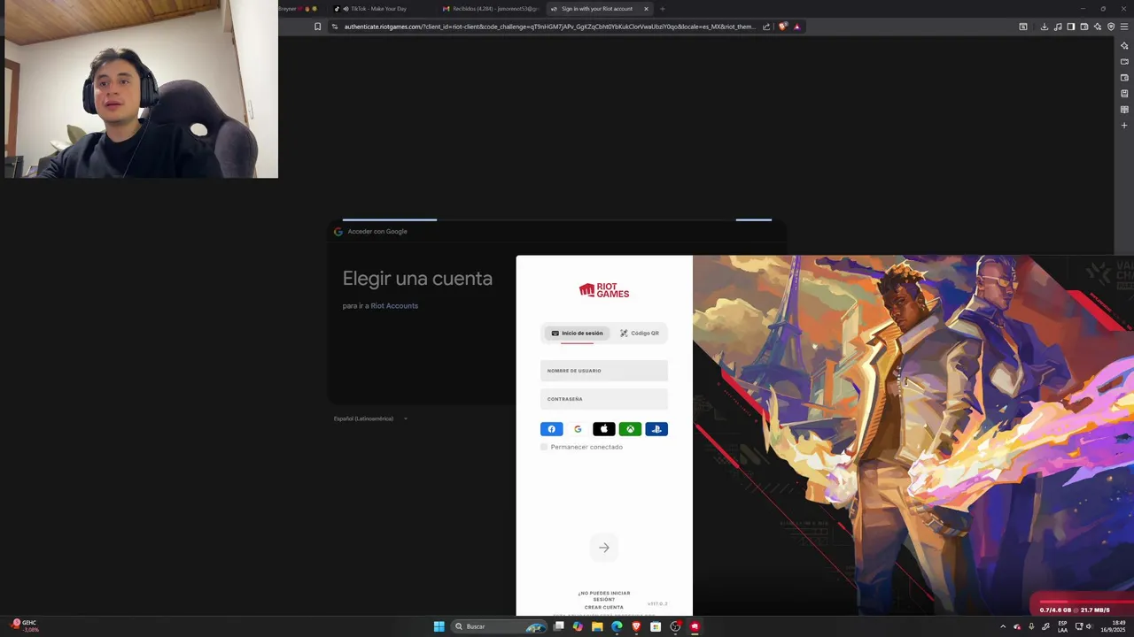Open the Brave Shields lion icon
This screenshot has height=637, width=1134.
[x=782, y=27]
